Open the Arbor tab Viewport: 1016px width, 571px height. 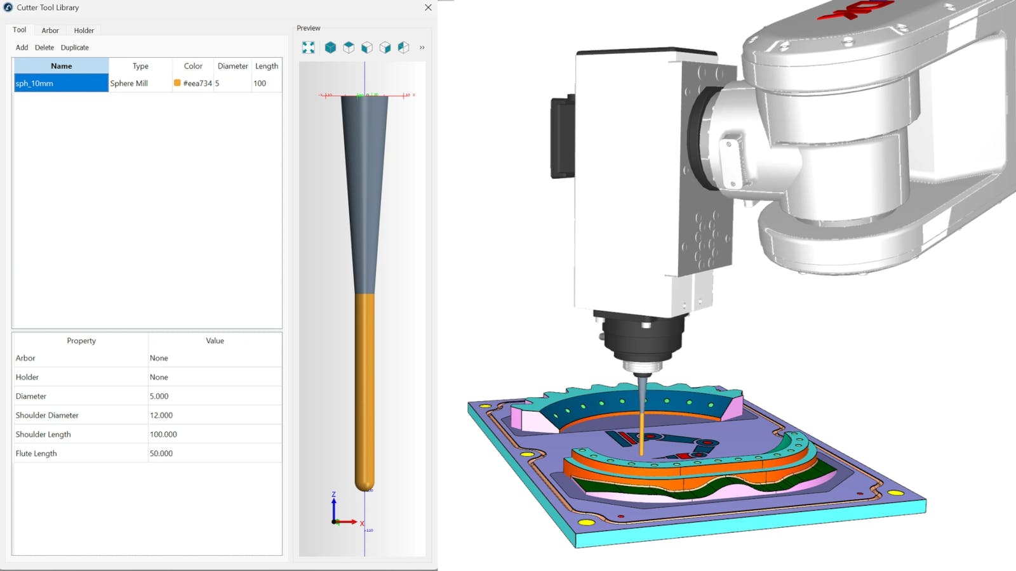(50, 30)
